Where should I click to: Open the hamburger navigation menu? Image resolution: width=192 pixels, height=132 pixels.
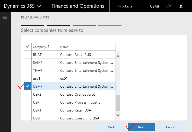point(5,17)
